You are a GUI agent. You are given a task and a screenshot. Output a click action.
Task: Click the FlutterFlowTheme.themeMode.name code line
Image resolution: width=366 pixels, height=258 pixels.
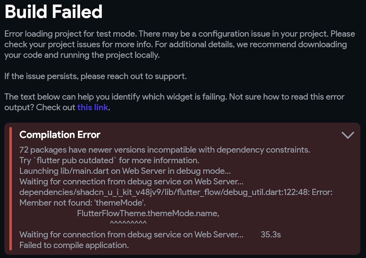pyautogui.click(x=148, y=213)
